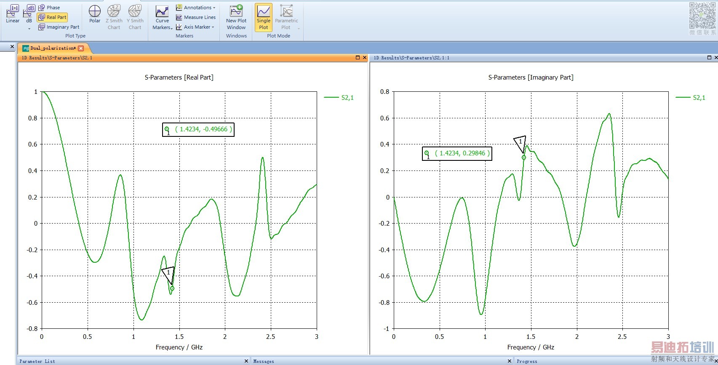Select the dB plot type
The image size is (718, 365).
[x=29, y=14]
